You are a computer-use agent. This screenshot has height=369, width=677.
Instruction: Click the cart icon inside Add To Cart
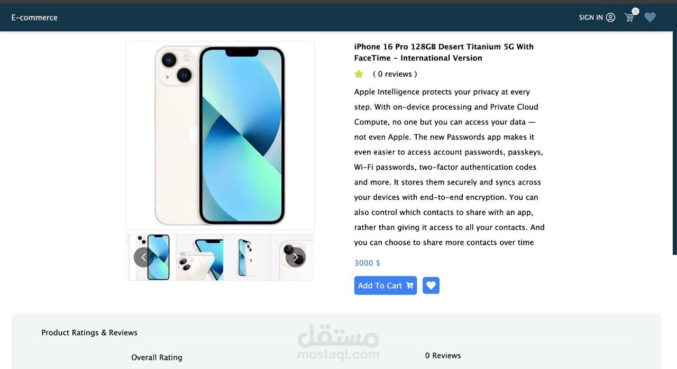409,285
